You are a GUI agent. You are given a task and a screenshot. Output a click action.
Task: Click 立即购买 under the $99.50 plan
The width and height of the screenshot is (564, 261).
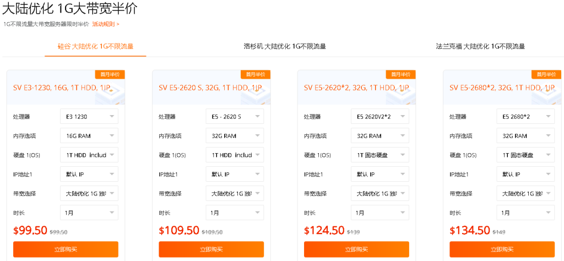tap(66, 249)
